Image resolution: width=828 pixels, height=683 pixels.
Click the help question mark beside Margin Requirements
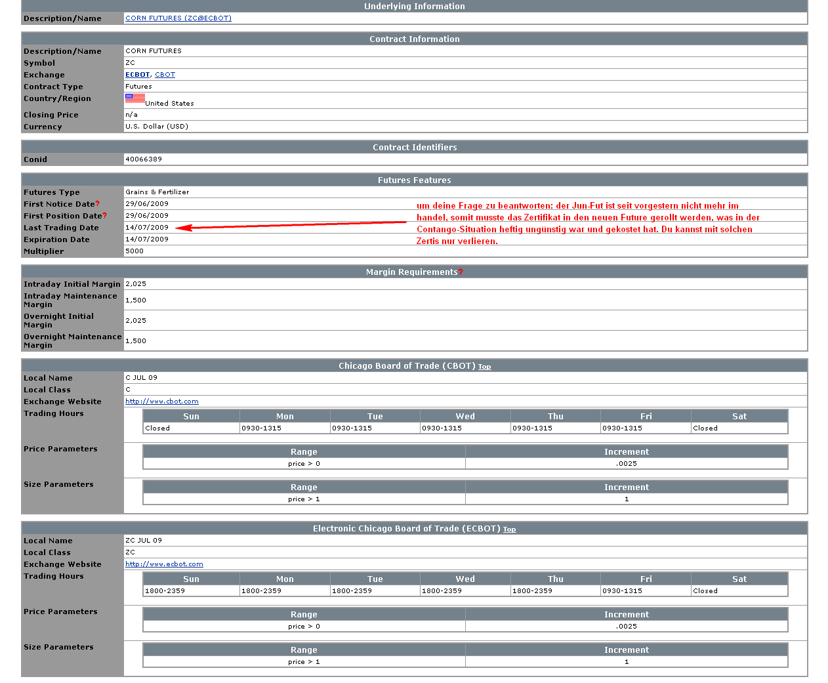461,272
